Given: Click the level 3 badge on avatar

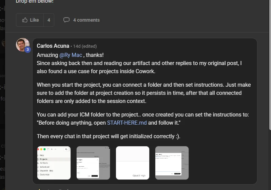Looking at the screenshot, I should [28, 49].
